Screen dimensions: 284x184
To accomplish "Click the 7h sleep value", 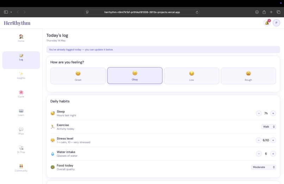I will tap(266, 113).
